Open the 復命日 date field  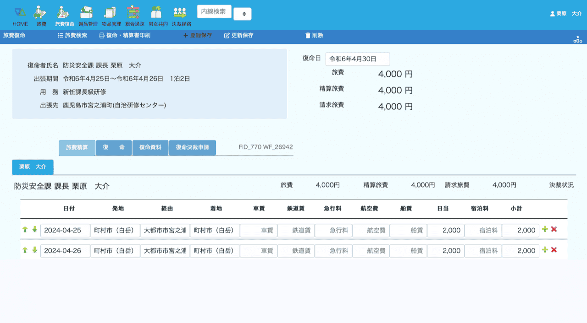(357, 59)
